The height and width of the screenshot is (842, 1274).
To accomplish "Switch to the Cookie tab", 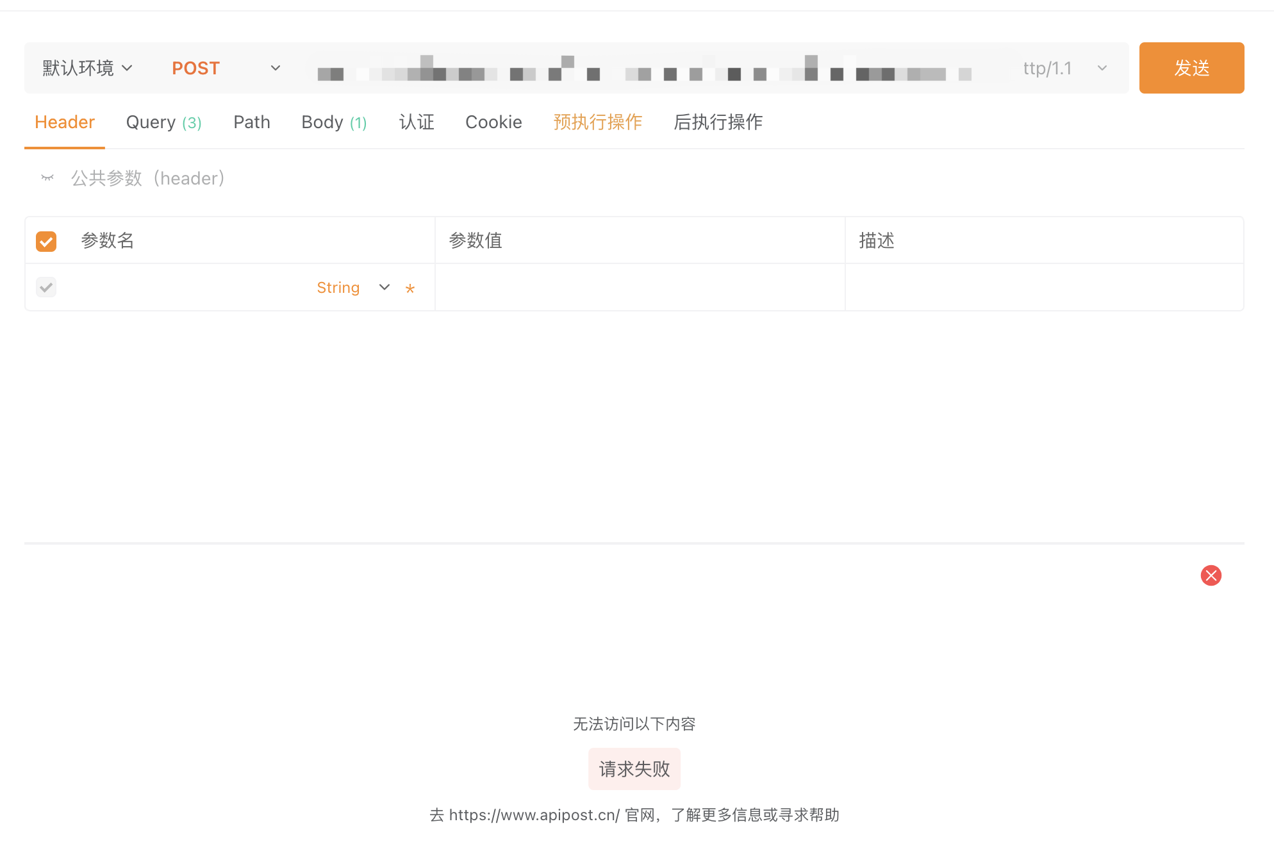I will tap(493, 122).
